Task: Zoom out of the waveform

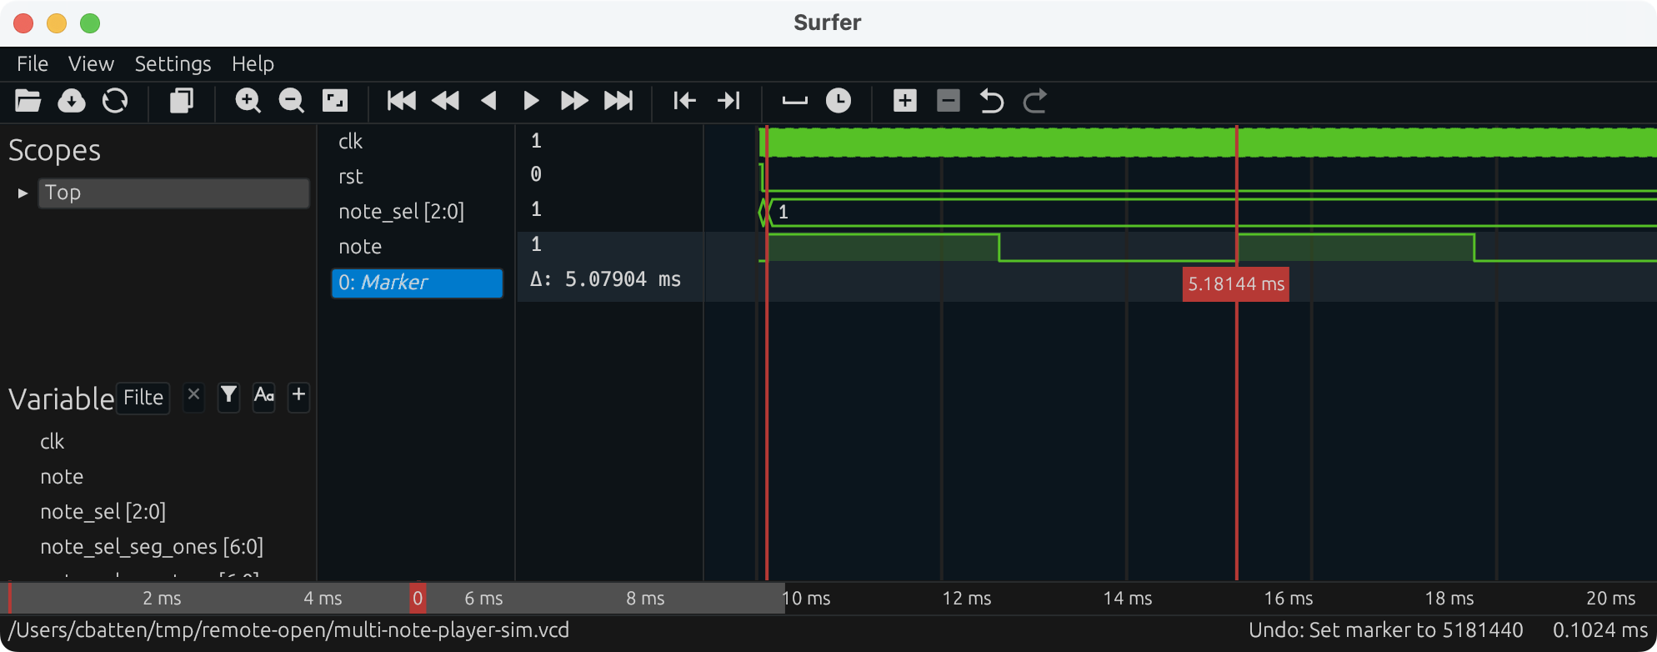Action: [291, 101]
